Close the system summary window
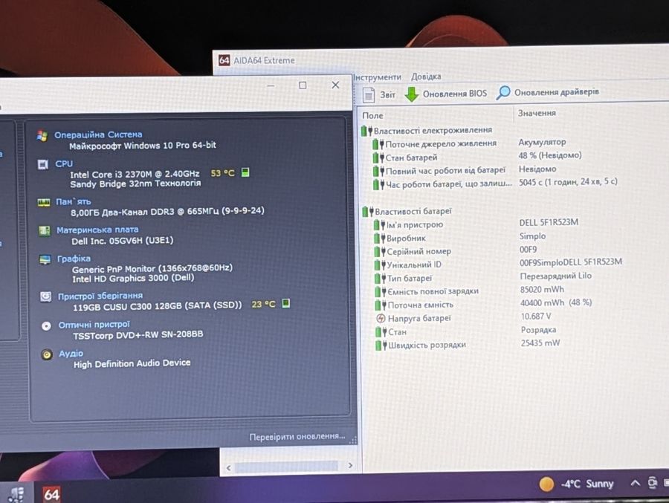Screen dimensions: 669x503 (x=335, y=85)
